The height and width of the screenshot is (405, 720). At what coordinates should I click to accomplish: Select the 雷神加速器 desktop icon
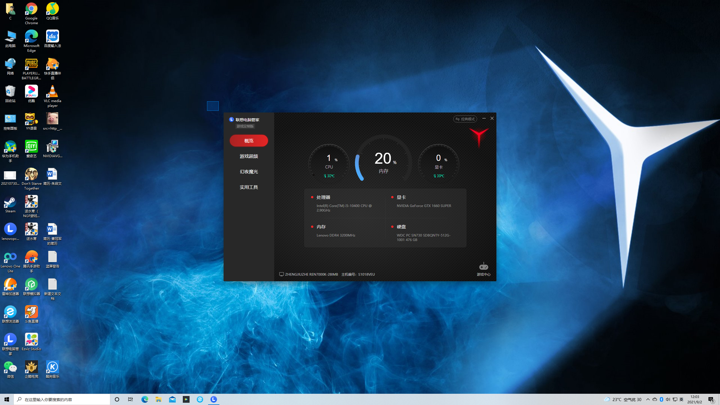point(10,287)
